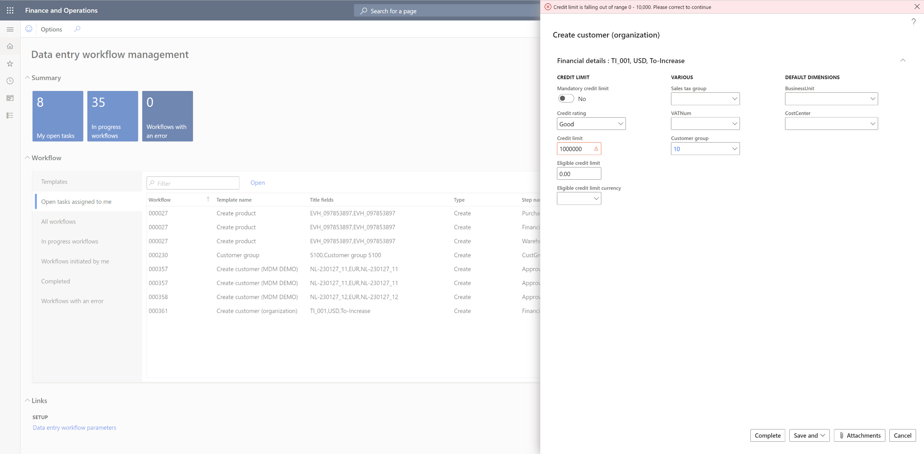Open help via the question mark icon
924x454 pixels.
(914, 22)
